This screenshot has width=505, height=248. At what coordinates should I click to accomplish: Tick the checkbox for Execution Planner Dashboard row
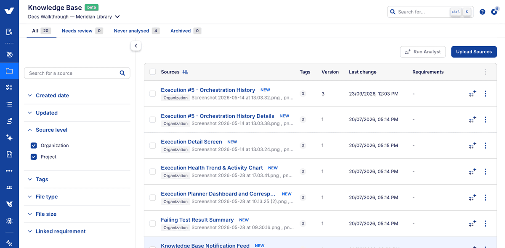point(152,198)
